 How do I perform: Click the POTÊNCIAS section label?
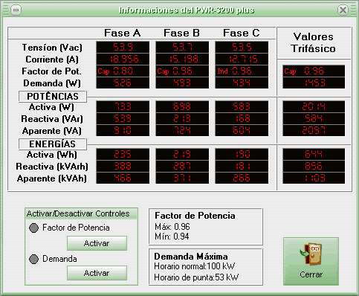[x=53, y=97]
